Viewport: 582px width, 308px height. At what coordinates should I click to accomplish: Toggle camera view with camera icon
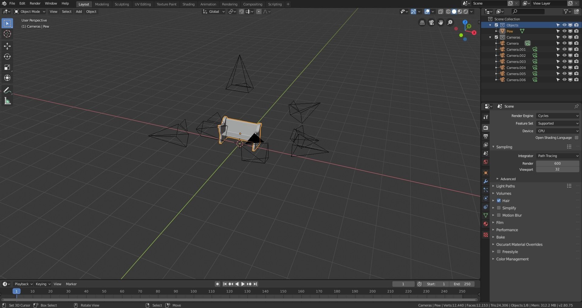[431, 22]
